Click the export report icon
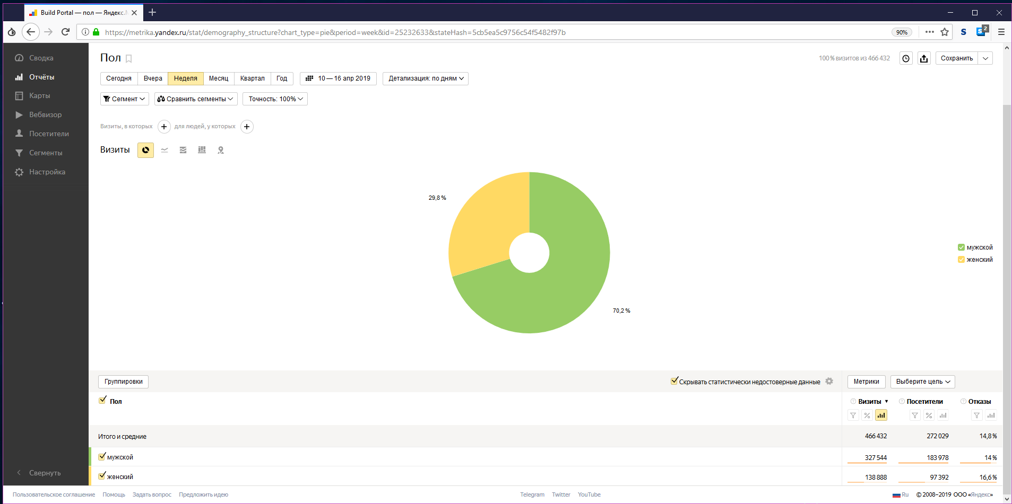 click(924, 58)
